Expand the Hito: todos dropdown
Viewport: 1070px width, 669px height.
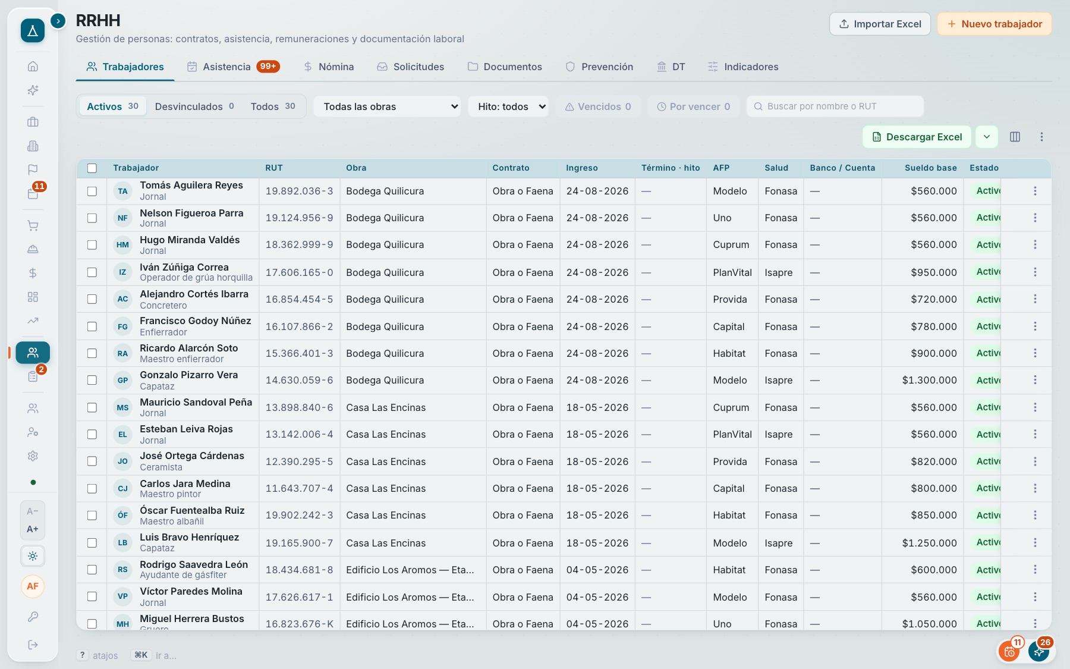508,106
